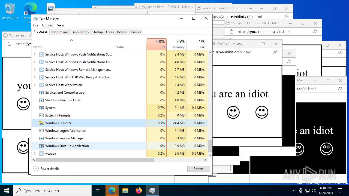Click the Services and Controller app icon
This screenshot has width=349, height=196.
41,93
